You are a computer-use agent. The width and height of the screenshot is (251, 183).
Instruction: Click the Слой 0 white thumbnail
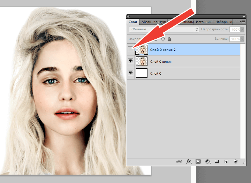[142, 73]
